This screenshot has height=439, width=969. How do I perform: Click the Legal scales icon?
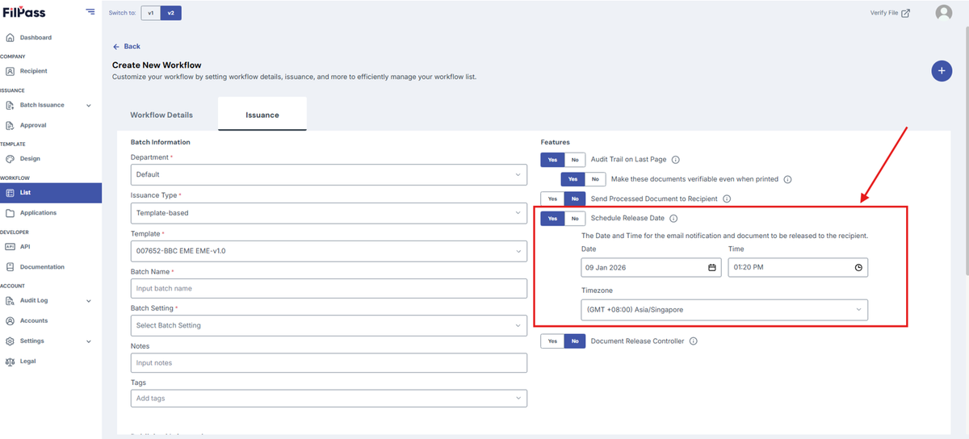pyautogui.click(x=10, y=362)
